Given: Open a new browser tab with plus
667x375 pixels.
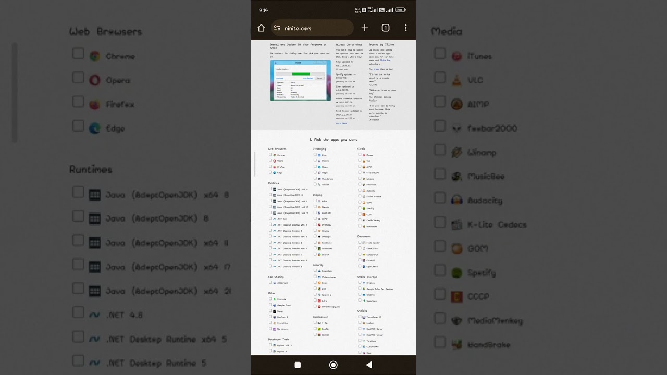Looking at the screenshot, I should tap(365, 28).
